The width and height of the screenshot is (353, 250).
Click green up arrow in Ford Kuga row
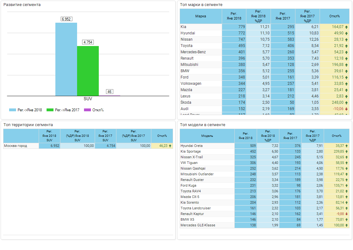(346, 186)
